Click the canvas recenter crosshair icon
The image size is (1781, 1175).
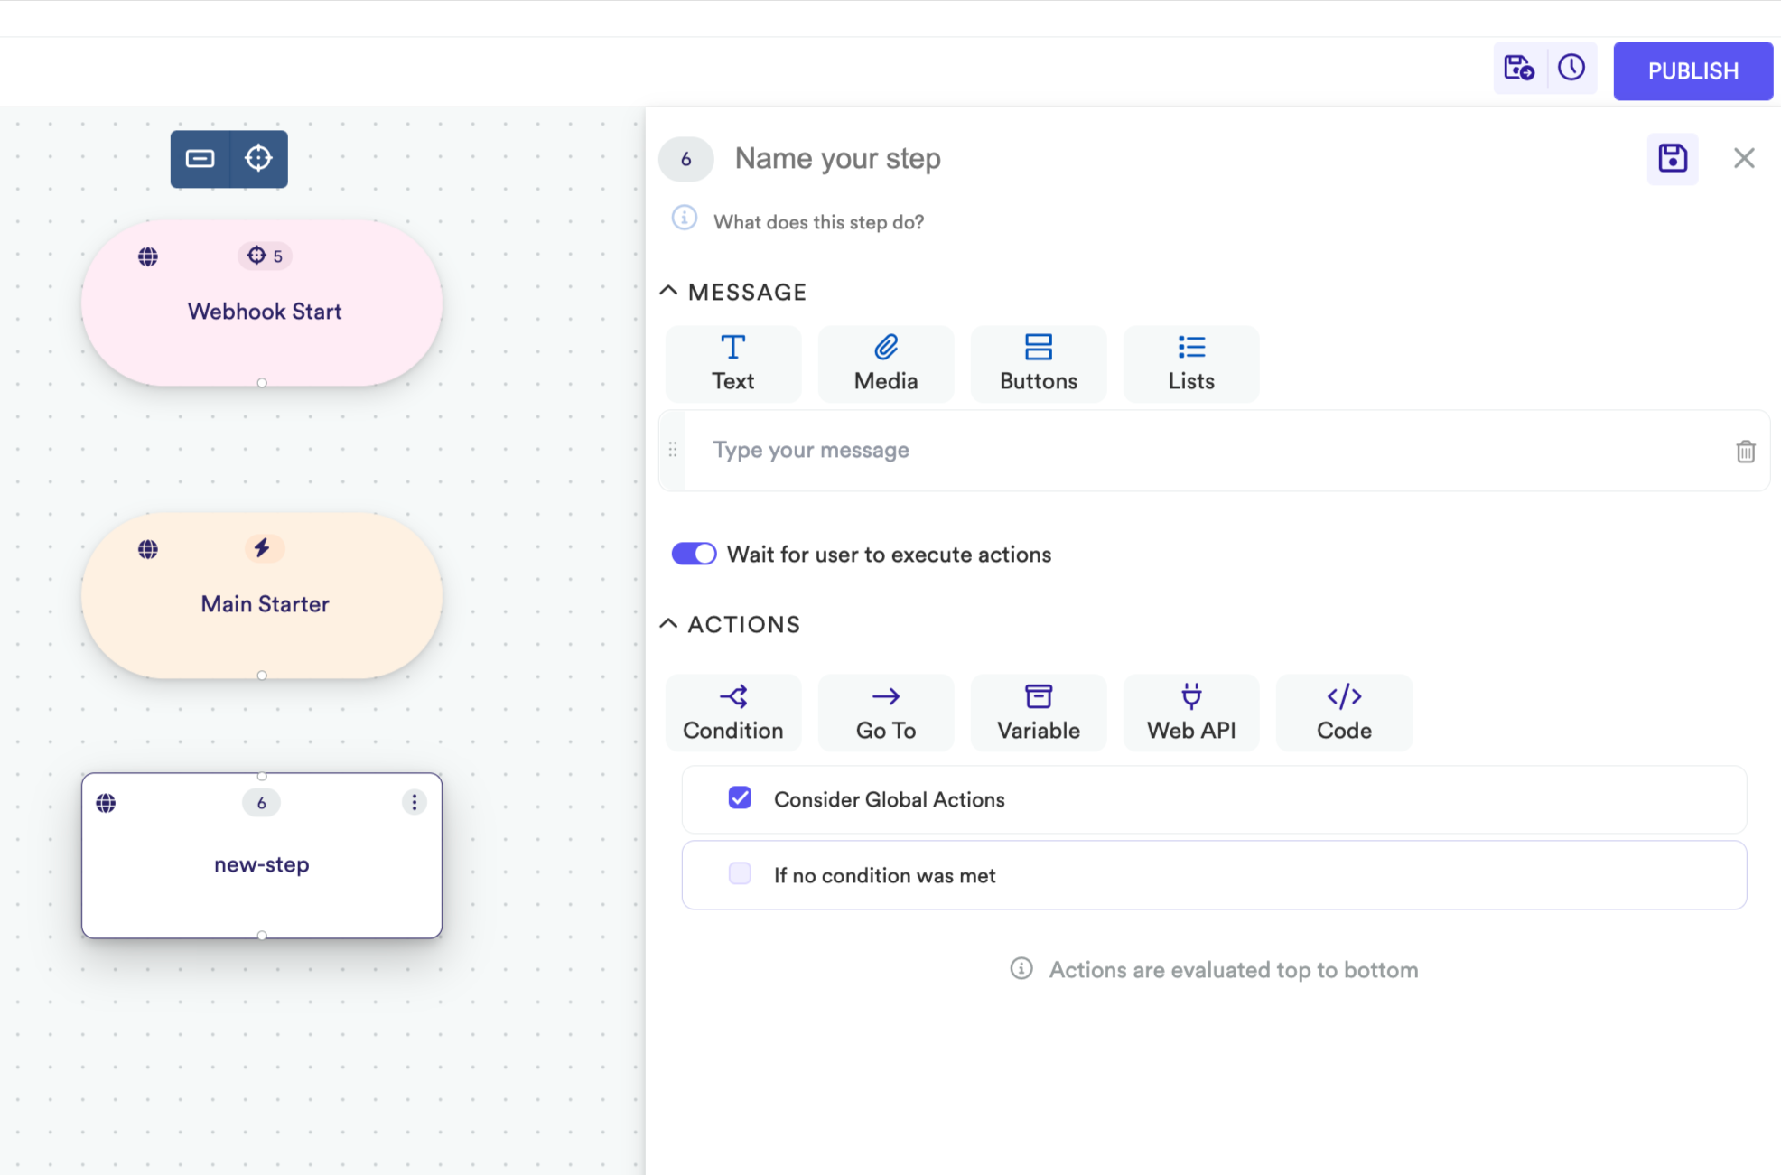(258, 159)
